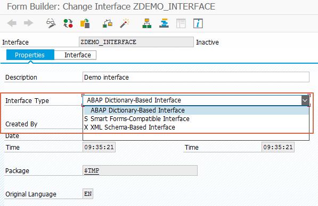Click the Original Language EN field

coord(88,194)
